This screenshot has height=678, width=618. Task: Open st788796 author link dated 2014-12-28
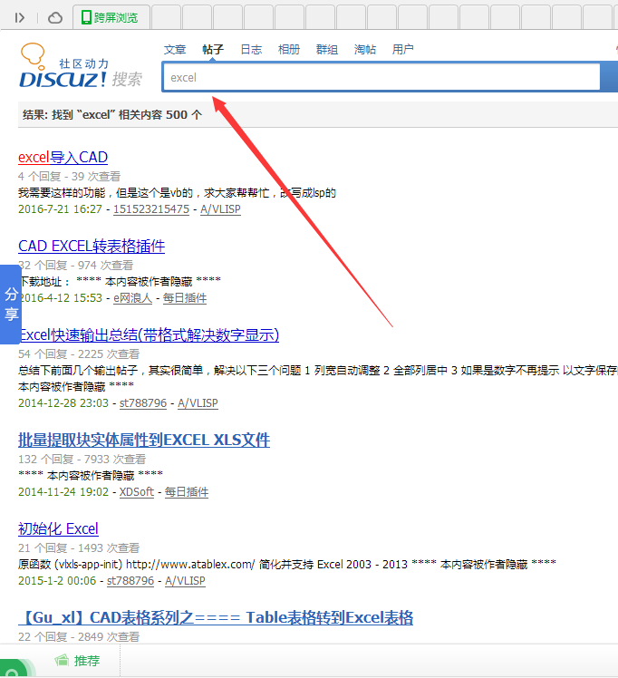(x=143, y=403)
